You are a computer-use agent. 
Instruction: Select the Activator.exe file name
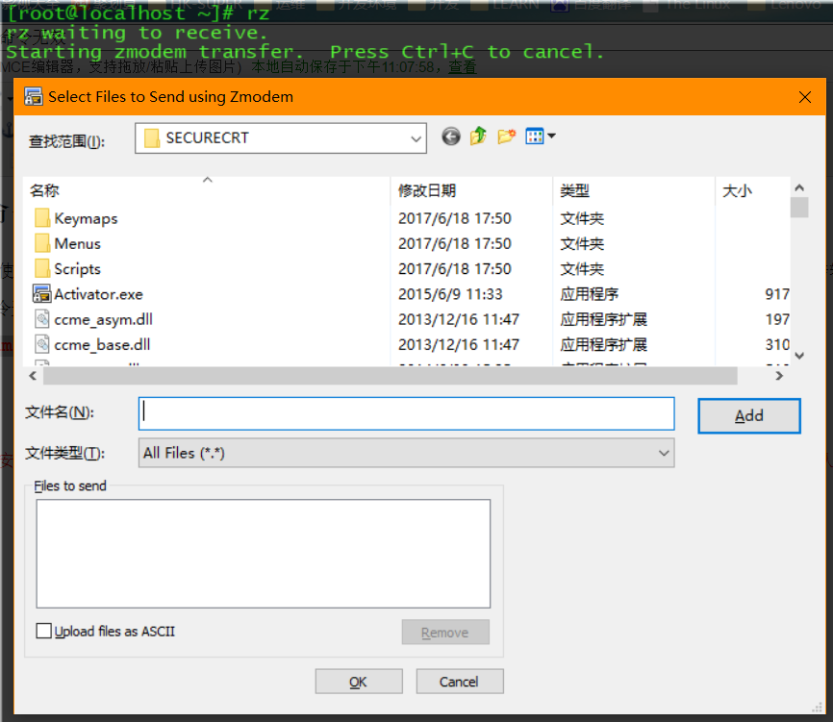coord(99,294)
